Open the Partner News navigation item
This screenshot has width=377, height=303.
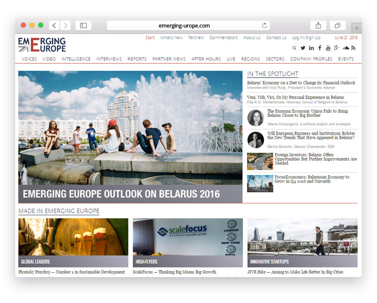(169, 59)
